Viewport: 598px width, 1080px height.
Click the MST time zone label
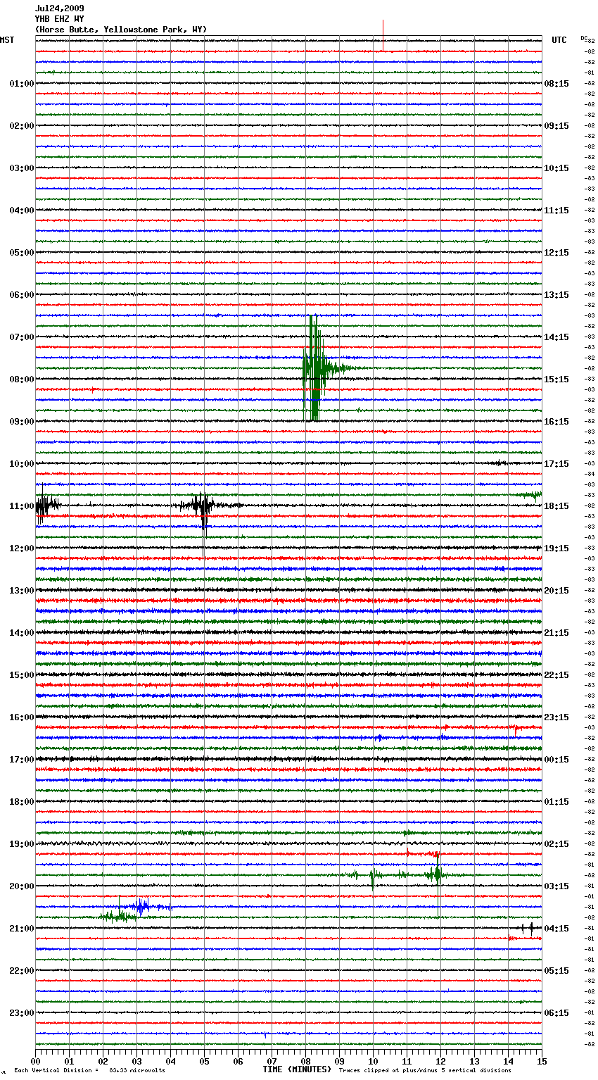point(7,40)
